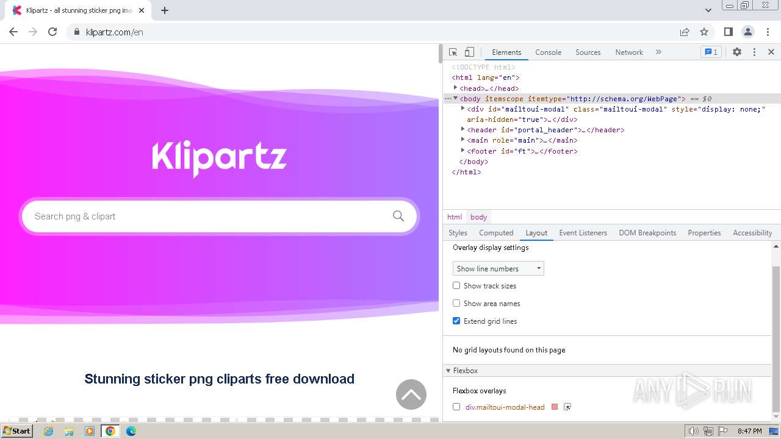Reload the klipartz page
The image size is (781, 439).
pos(52,32)
